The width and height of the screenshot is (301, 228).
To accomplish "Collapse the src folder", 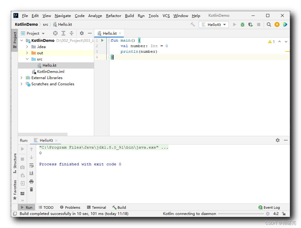I will coord(27,59).
